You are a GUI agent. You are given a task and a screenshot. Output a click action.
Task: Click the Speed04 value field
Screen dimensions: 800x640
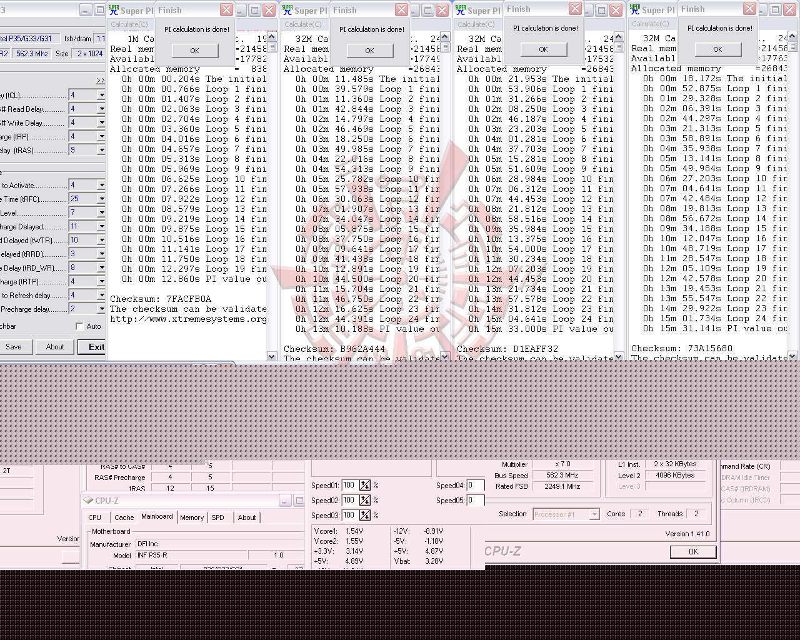point(475,486)
